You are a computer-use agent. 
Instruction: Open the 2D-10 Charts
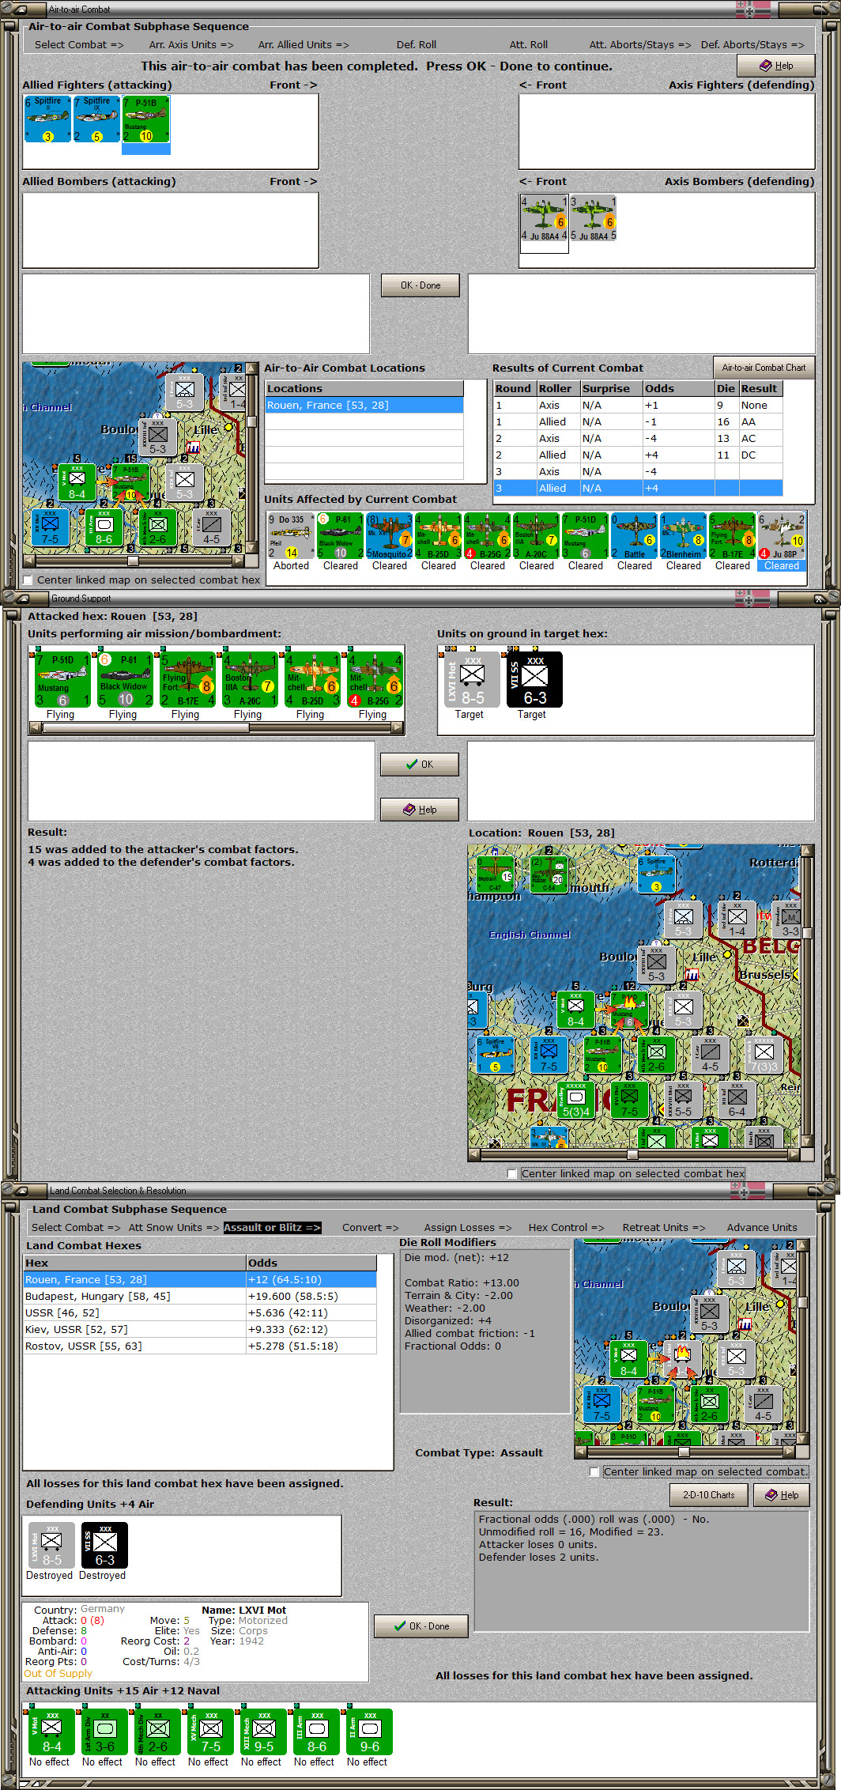click(x=709, y=1495)
